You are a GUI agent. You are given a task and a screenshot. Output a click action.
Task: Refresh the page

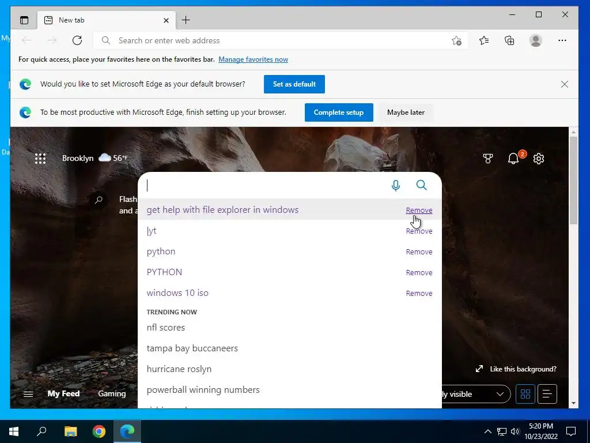[77, 40]
